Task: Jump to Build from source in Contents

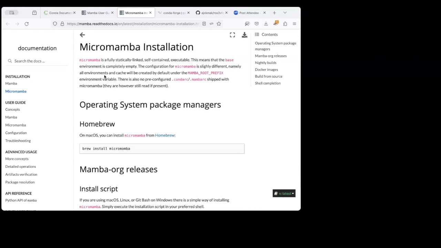Action: point(269,76)
